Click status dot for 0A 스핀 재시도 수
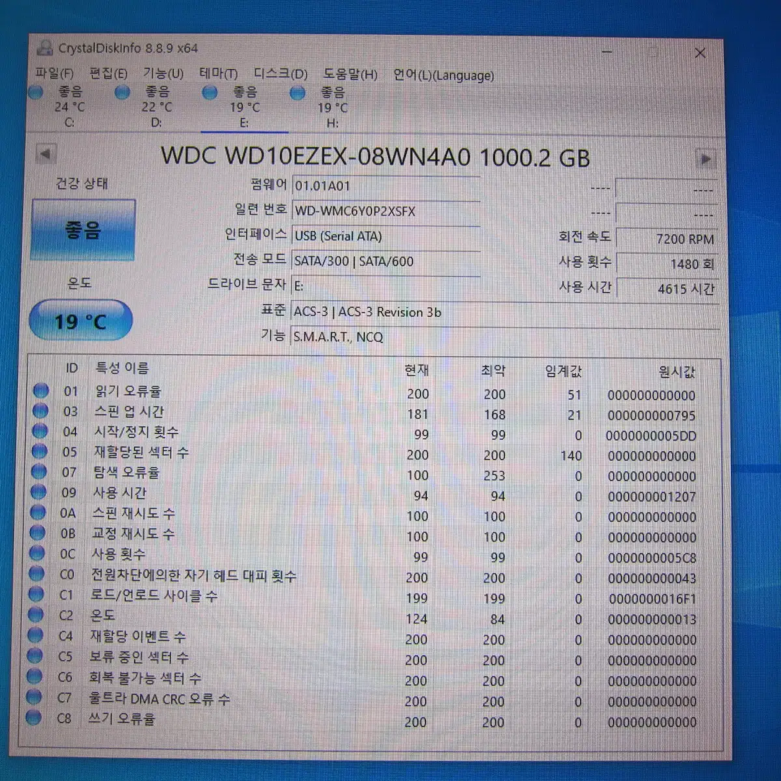781x781 pixels. [x=38, y=512]
